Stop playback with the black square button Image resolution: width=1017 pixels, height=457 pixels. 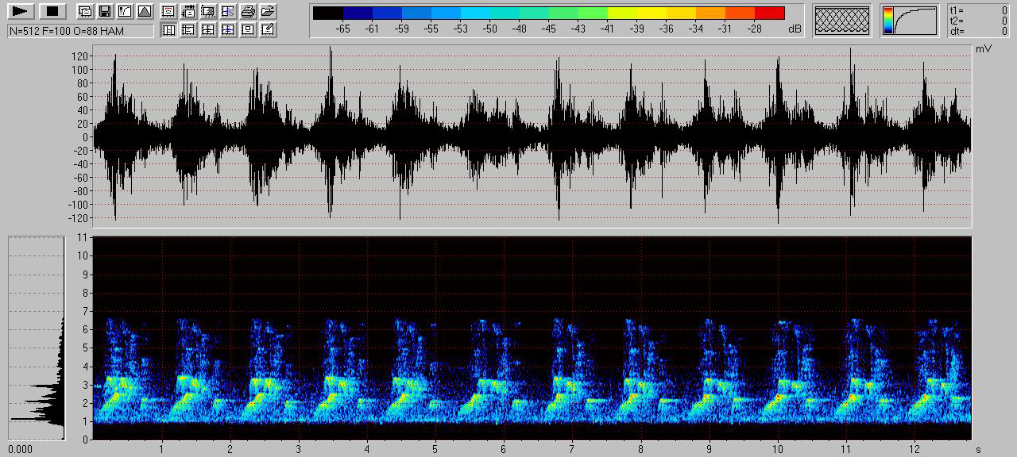pyautogui.click(x=52, y=11)
